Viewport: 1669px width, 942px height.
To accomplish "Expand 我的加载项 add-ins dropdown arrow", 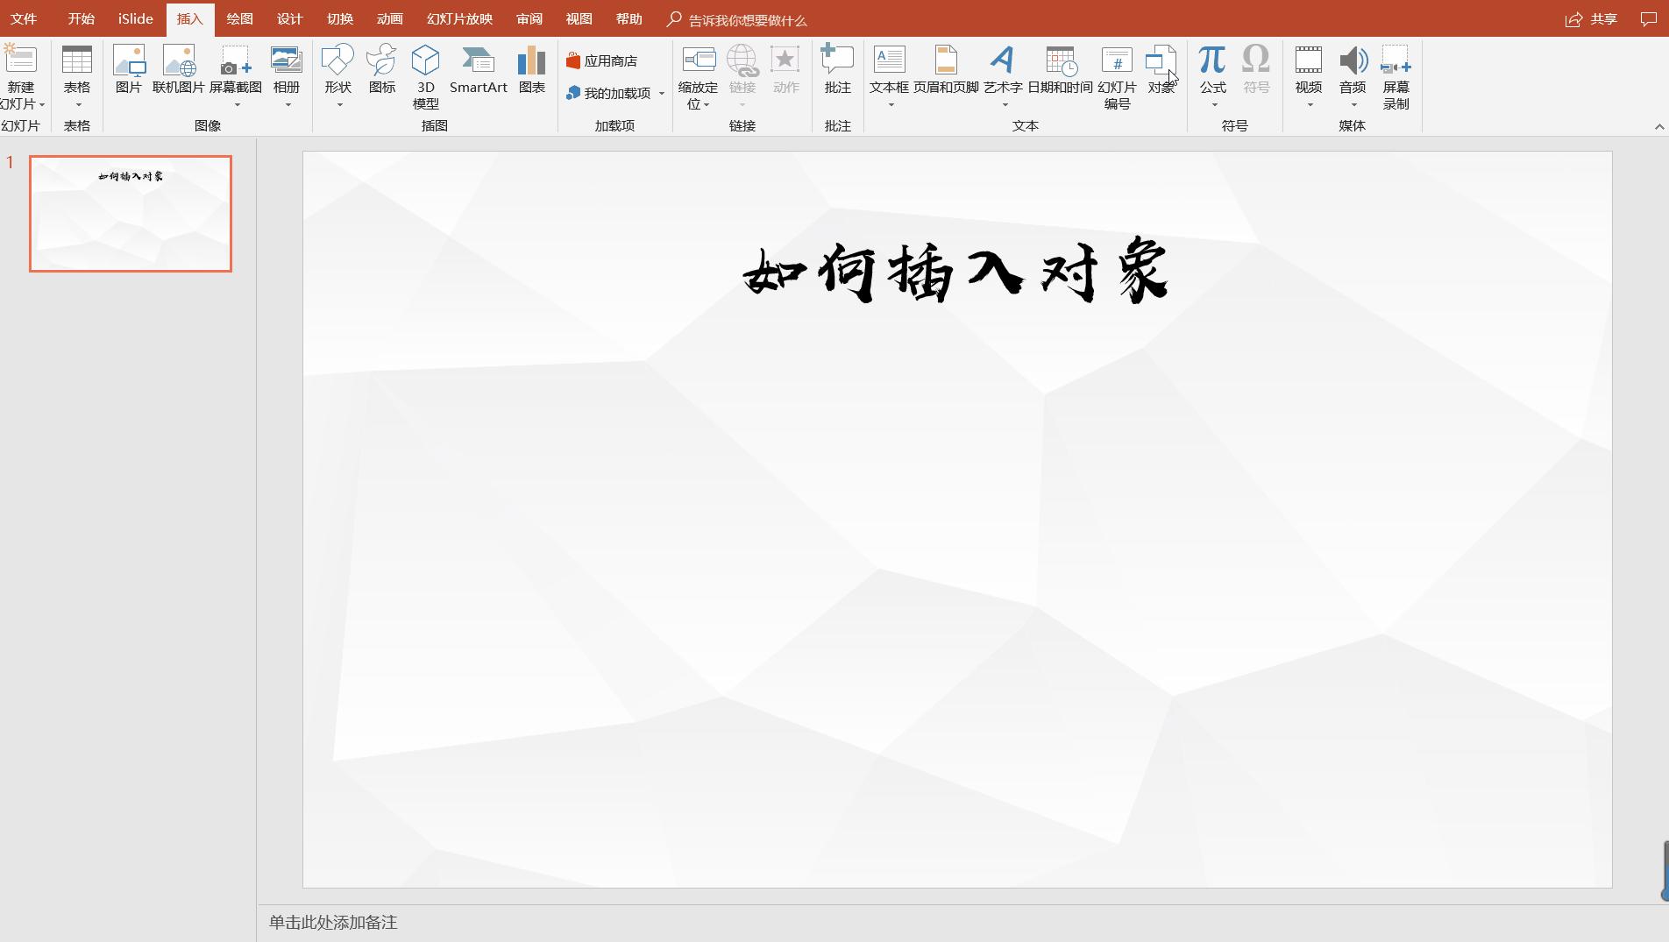I will (662, 94).
